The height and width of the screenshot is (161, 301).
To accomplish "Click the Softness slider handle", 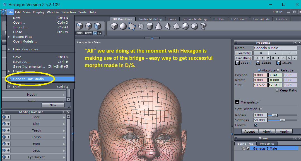I will click(282, 120).
